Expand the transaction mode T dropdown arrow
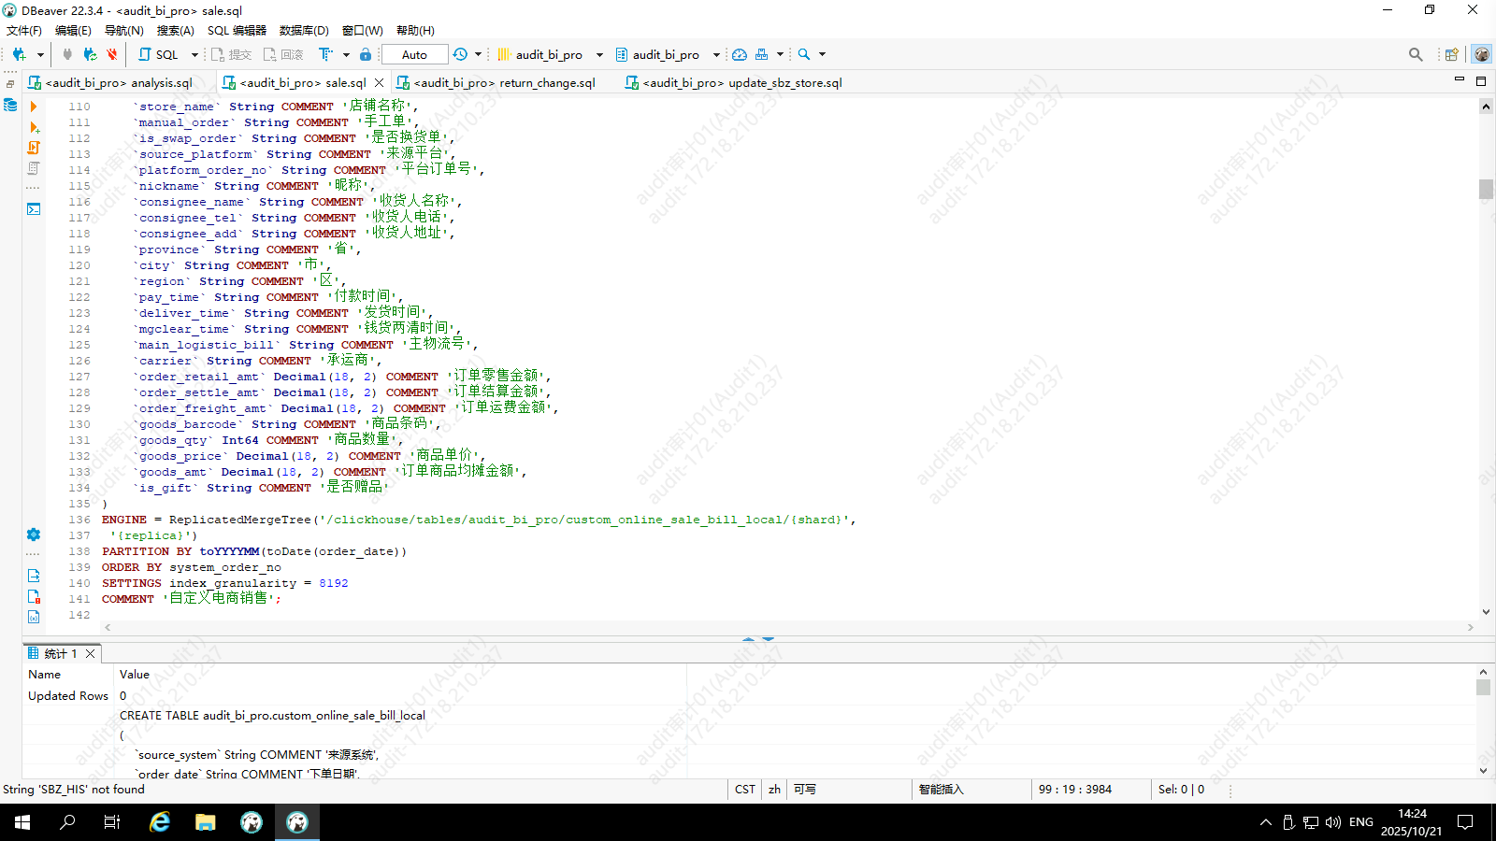1496x841 pixels. coord(346,54)
